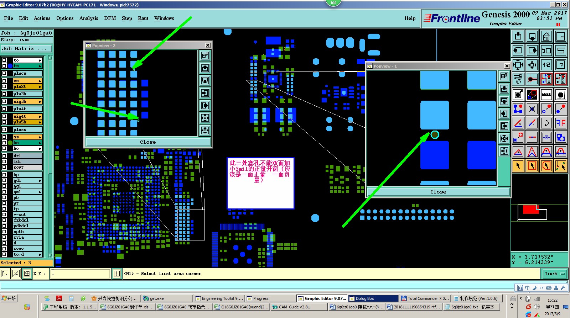Select the plain arrow pointer selection tool
Viewport: 570px width, 318px height.
click(x=518, y=166)
